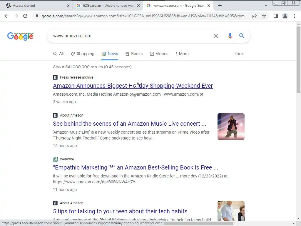
Task: Click the horizontal scrollbar right arrow
Action: (x=294, y=223)
